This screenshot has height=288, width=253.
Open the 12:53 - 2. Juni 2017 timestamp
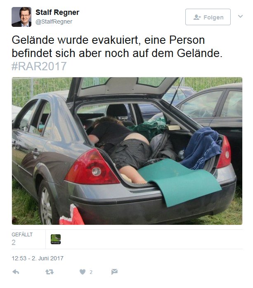pyautogui.click(x=38, y=258)
